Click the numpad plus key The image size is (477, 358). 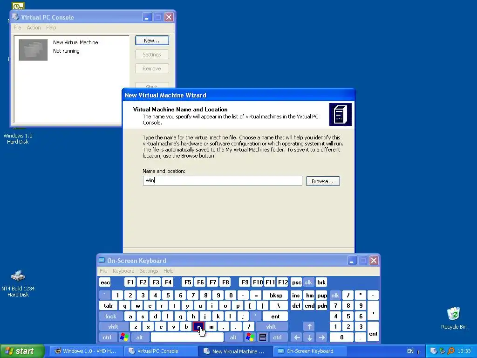click(373, 311)
